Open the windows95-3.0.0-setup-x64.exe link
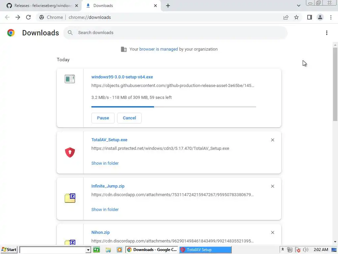This screenshot has width=338, height=254. pos(122,77)
